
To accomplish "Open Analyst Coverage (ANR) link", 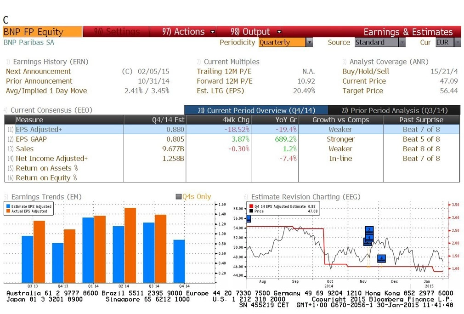I will click(389, 62).
